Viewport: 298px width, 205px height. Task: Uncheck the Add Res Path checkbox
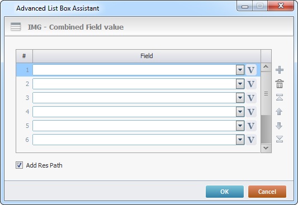19,165
